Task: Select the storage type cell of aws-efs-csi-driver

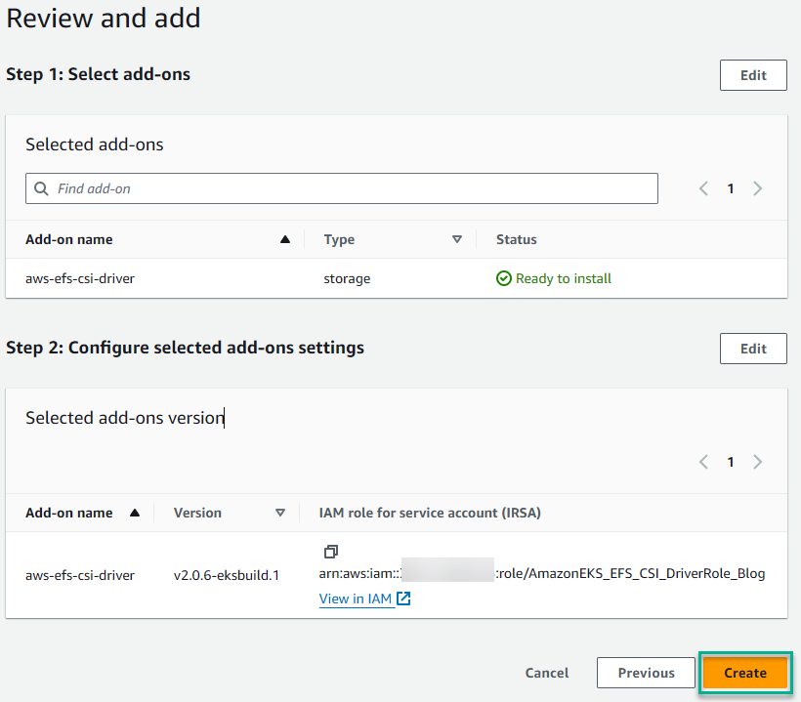Action: [347, 278]
